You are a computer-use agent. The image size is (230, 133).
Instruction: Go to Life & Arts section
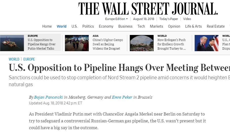(193, 26)
